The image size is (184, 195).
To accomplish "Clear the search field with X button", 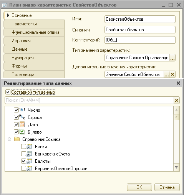I will click(177, 100).
